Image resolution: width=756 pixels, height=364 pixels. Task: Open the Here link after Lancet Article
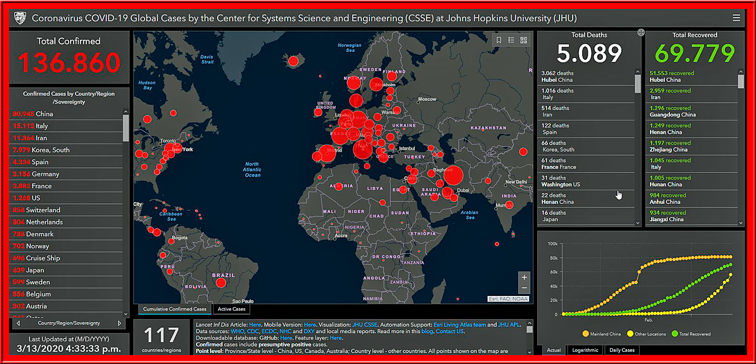(255, 325)
